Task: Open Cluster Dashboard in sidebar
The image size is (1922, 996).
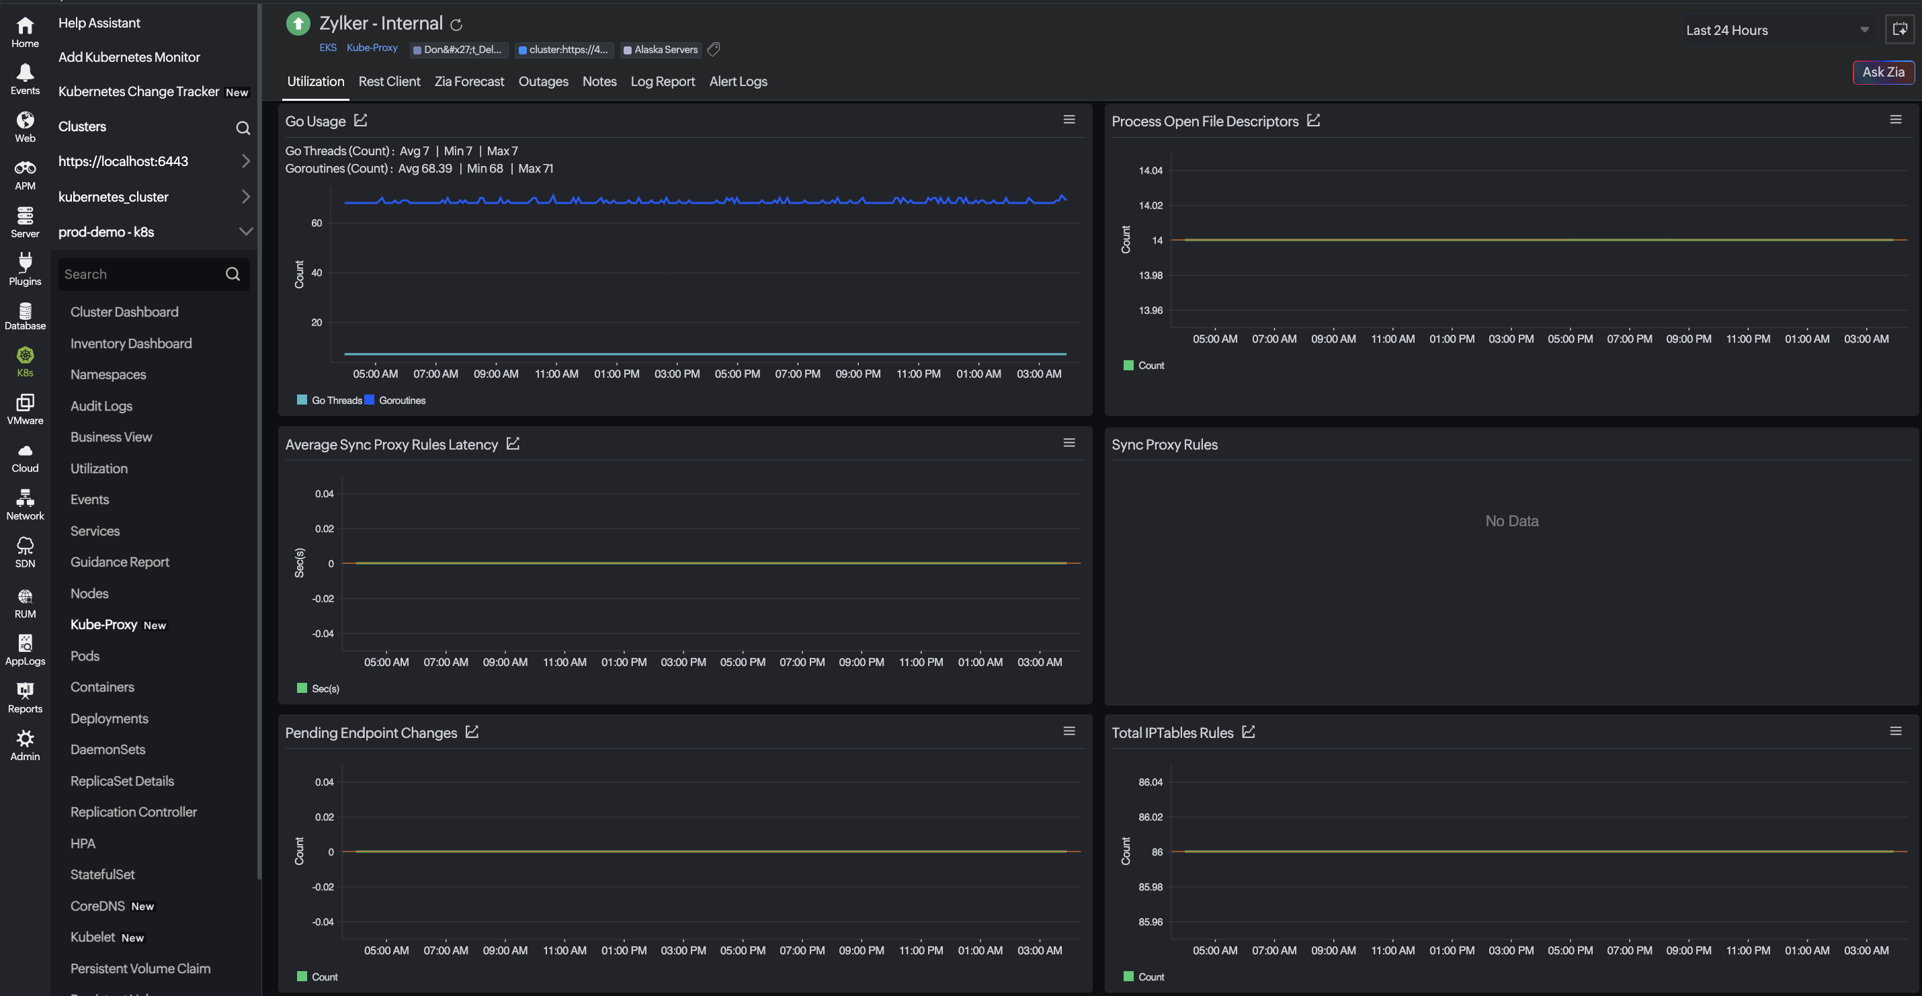Action: pyautogui.click(x=124, y=312)
